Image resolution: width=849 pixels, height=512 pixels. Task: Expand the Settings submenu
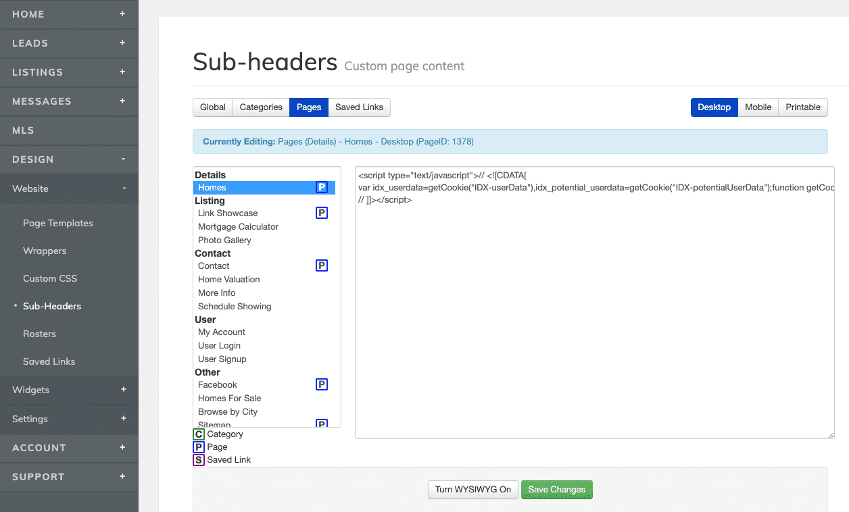[x=123, y=419]
